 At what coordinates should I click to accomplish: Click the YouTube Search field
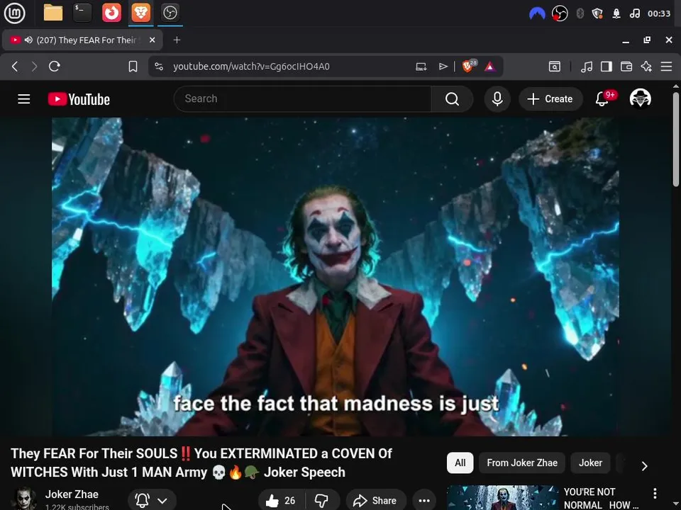(302, 99)
